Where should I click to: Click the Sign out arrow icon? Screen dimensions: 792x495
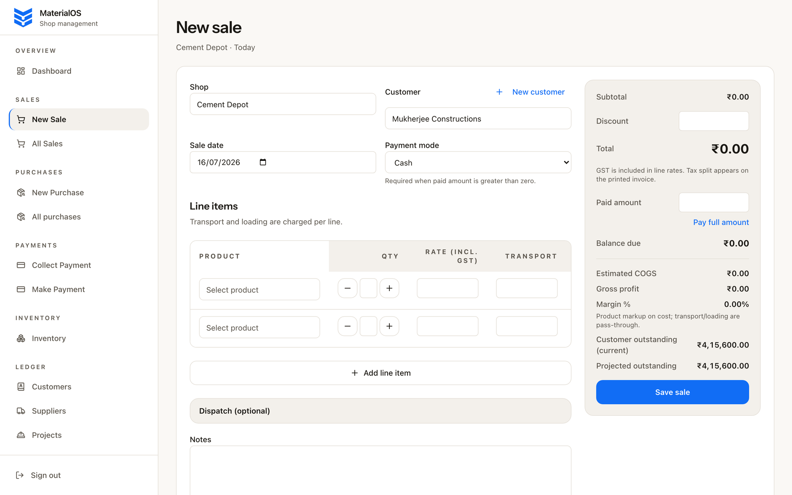20,475
